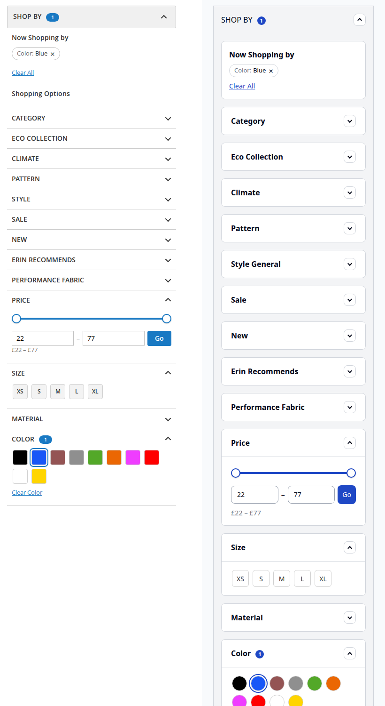
Task: Choose the magenta square swatch in left panel
Action: [x=133, y=457]
